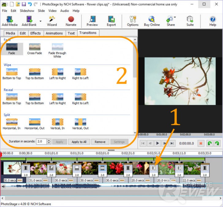Select the Transitions tab

click(x=88, y=33)
